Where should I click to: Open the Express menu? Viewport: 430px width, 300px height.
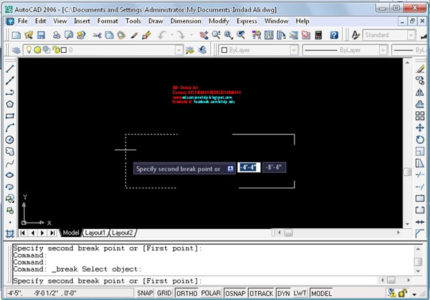click(x=247, y=21)
